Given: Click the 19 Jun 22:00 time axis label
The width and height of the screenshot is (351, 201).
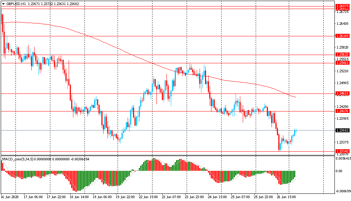Looking at the screenshot, I should coord(126,197).
